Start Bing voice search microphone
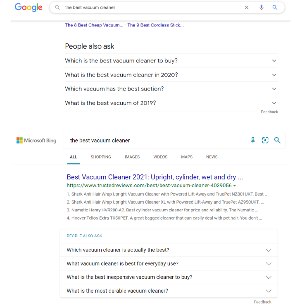The image size is (295, 308). click(253, 140)
